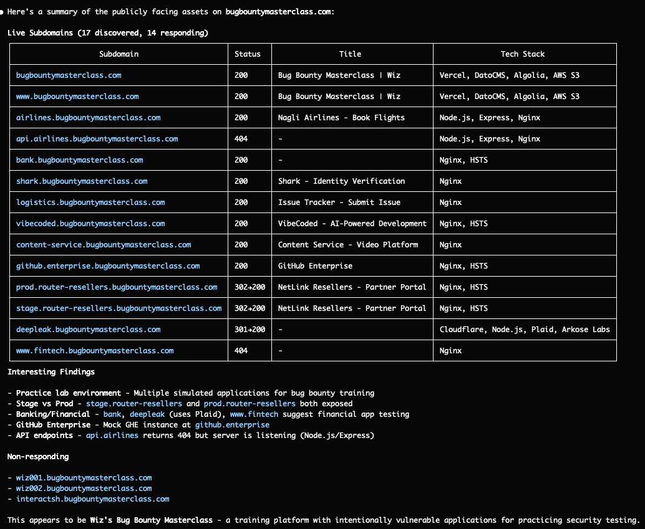645x529 pixels.
Task: Open content-service.bugbountymasterclass.com link
Action: coord(104,245)
